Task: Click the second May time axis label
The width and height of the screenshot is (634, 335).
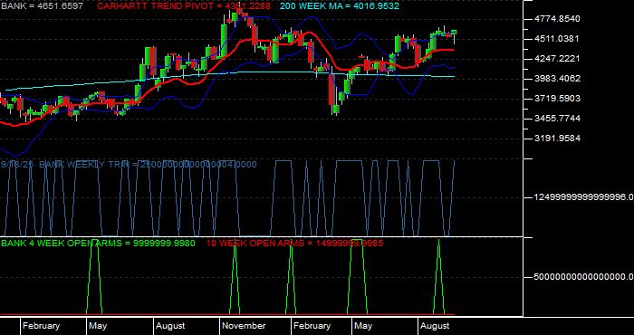Action: [x=363, y=326]
